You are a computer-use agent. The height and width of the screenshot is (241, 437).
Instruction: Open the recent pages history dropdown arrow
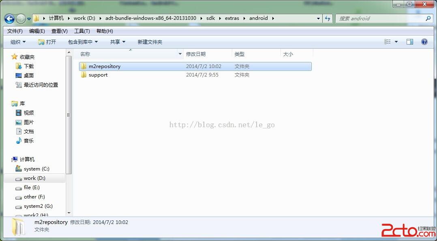[x=29, y=19]
